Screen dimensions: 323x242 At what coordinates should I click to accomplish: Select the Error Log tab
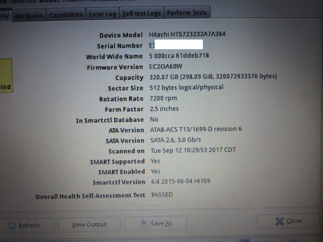click(x=103, y=14)
